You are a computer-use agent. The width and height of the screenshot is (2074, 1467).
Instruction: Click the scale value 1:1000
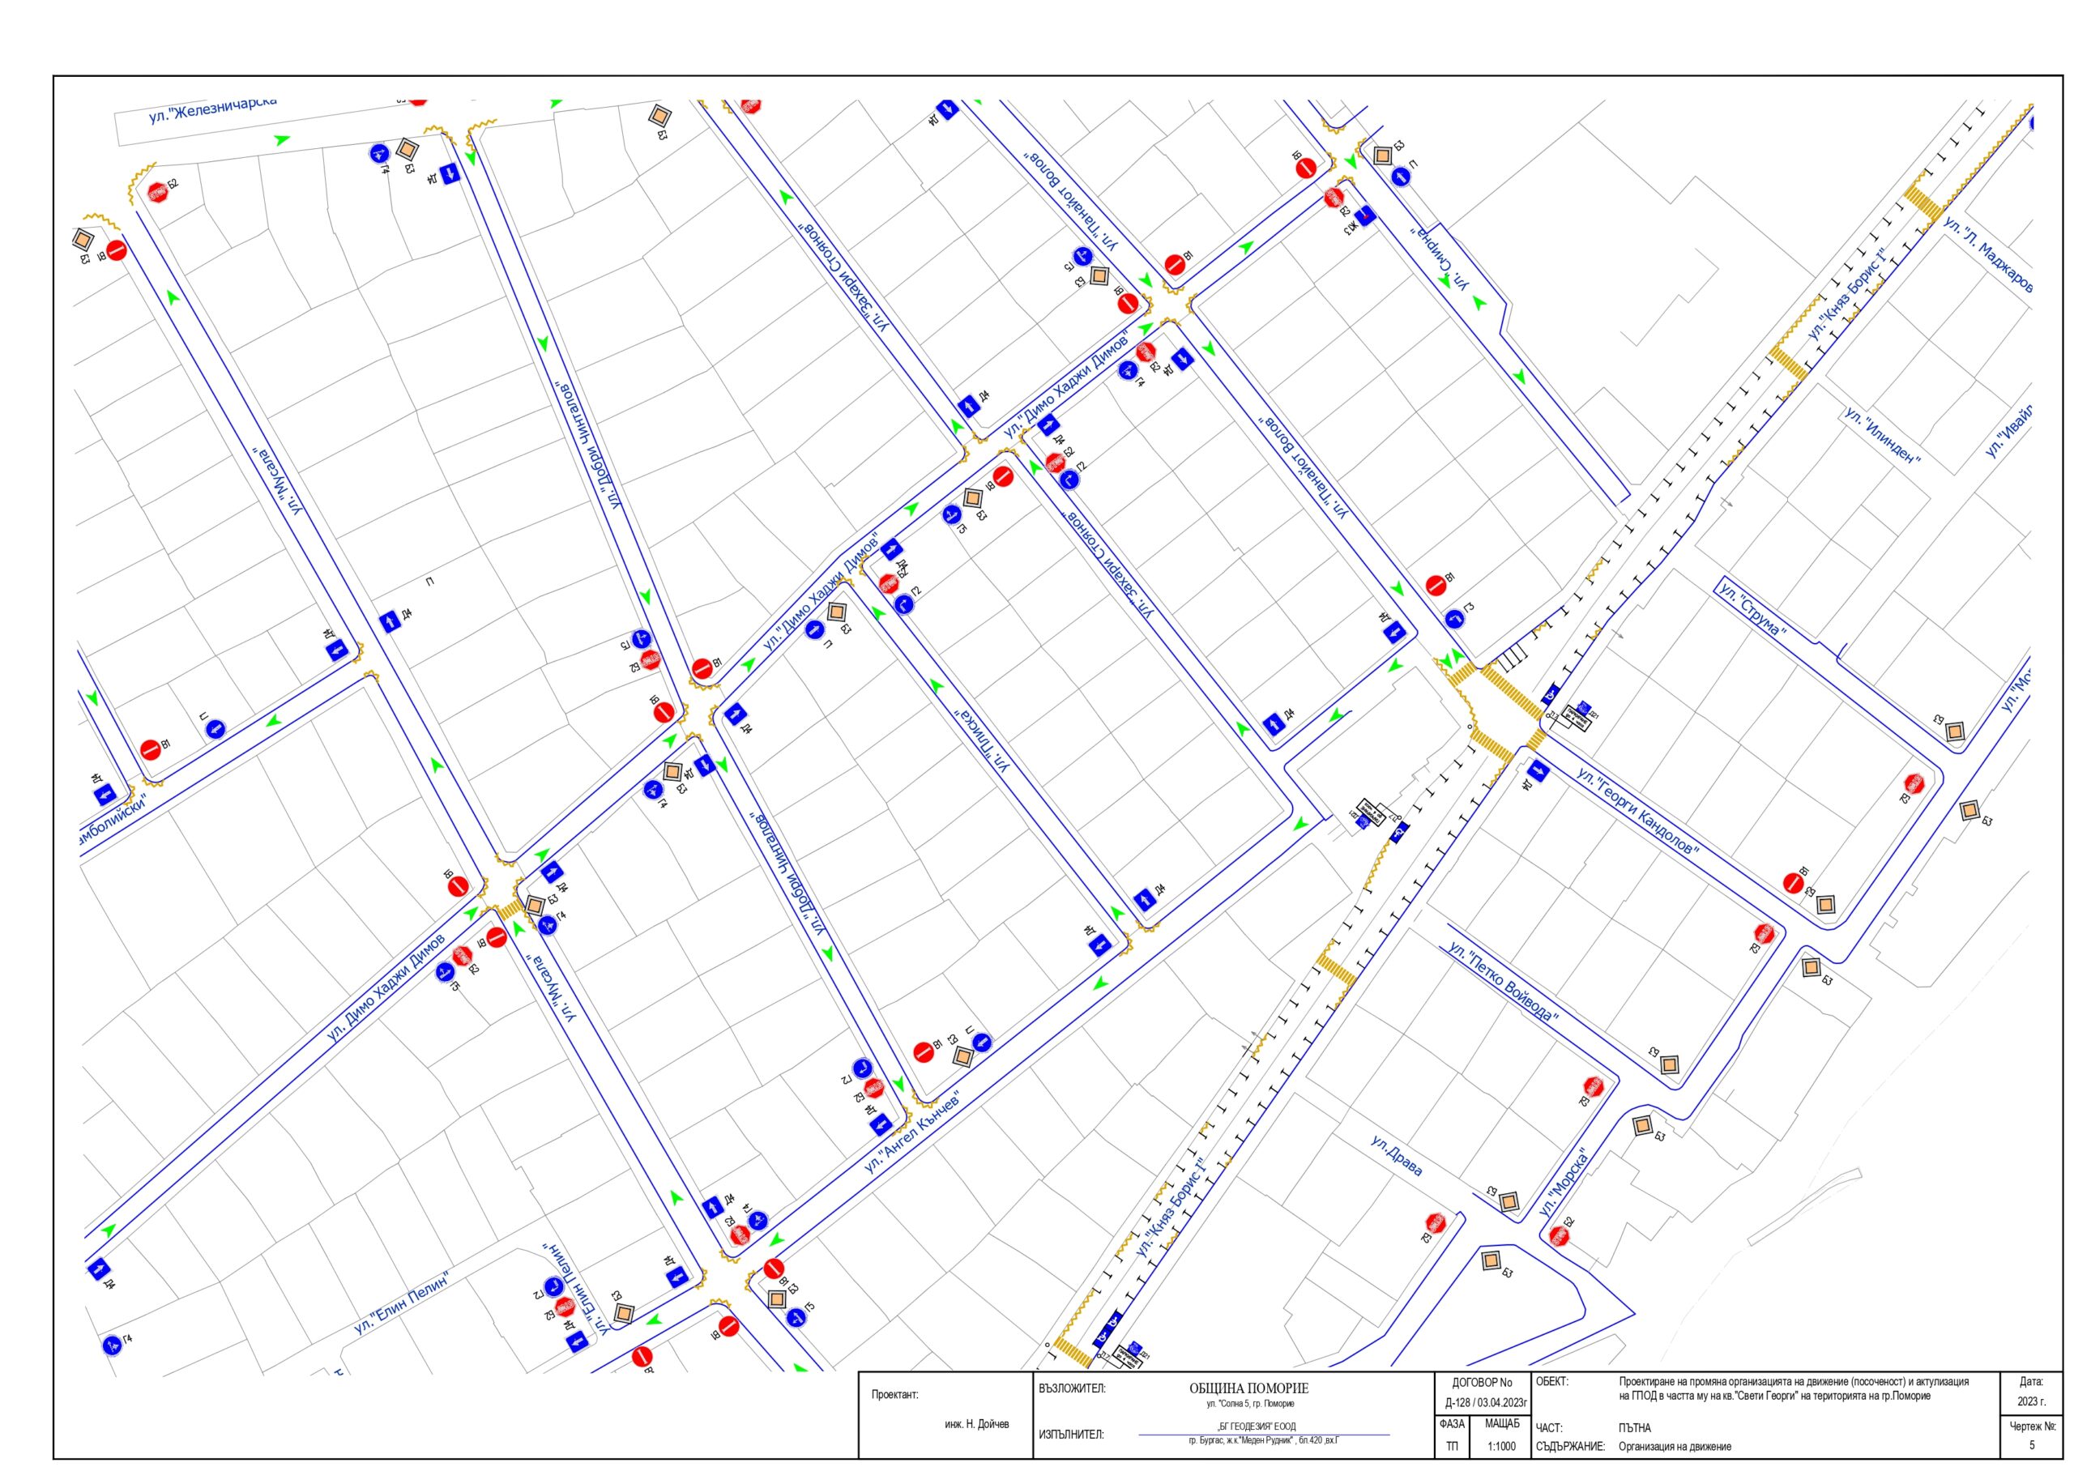[1501, 1446]
